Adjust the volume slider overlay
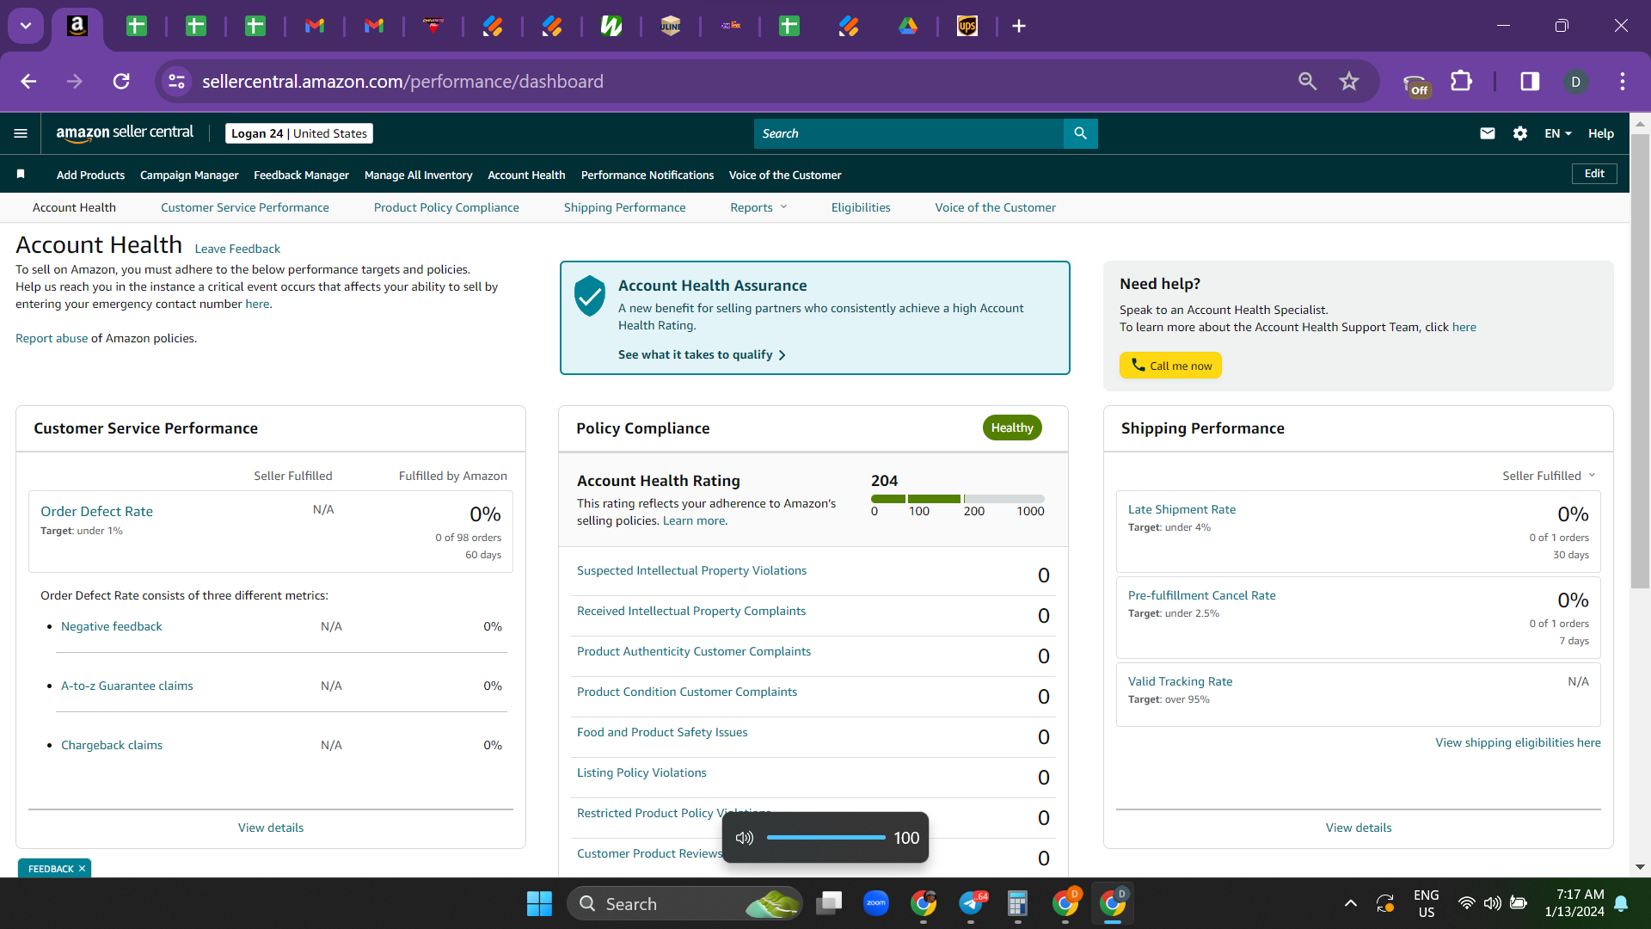This screenshot has width=1651, height=929. tap(825, 837)
